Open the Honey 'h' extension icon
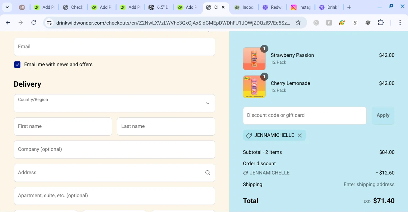Screen dimensions: 408x212 click(329, 23)
